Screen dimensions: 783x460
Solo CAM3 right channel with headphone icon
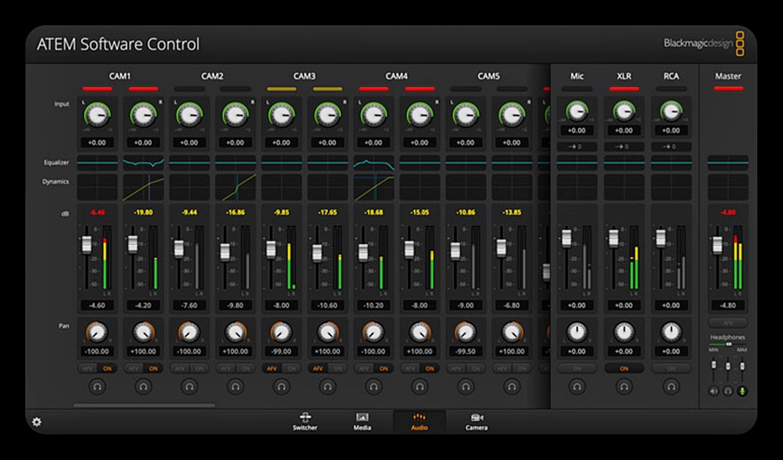[x=328, y=387]
